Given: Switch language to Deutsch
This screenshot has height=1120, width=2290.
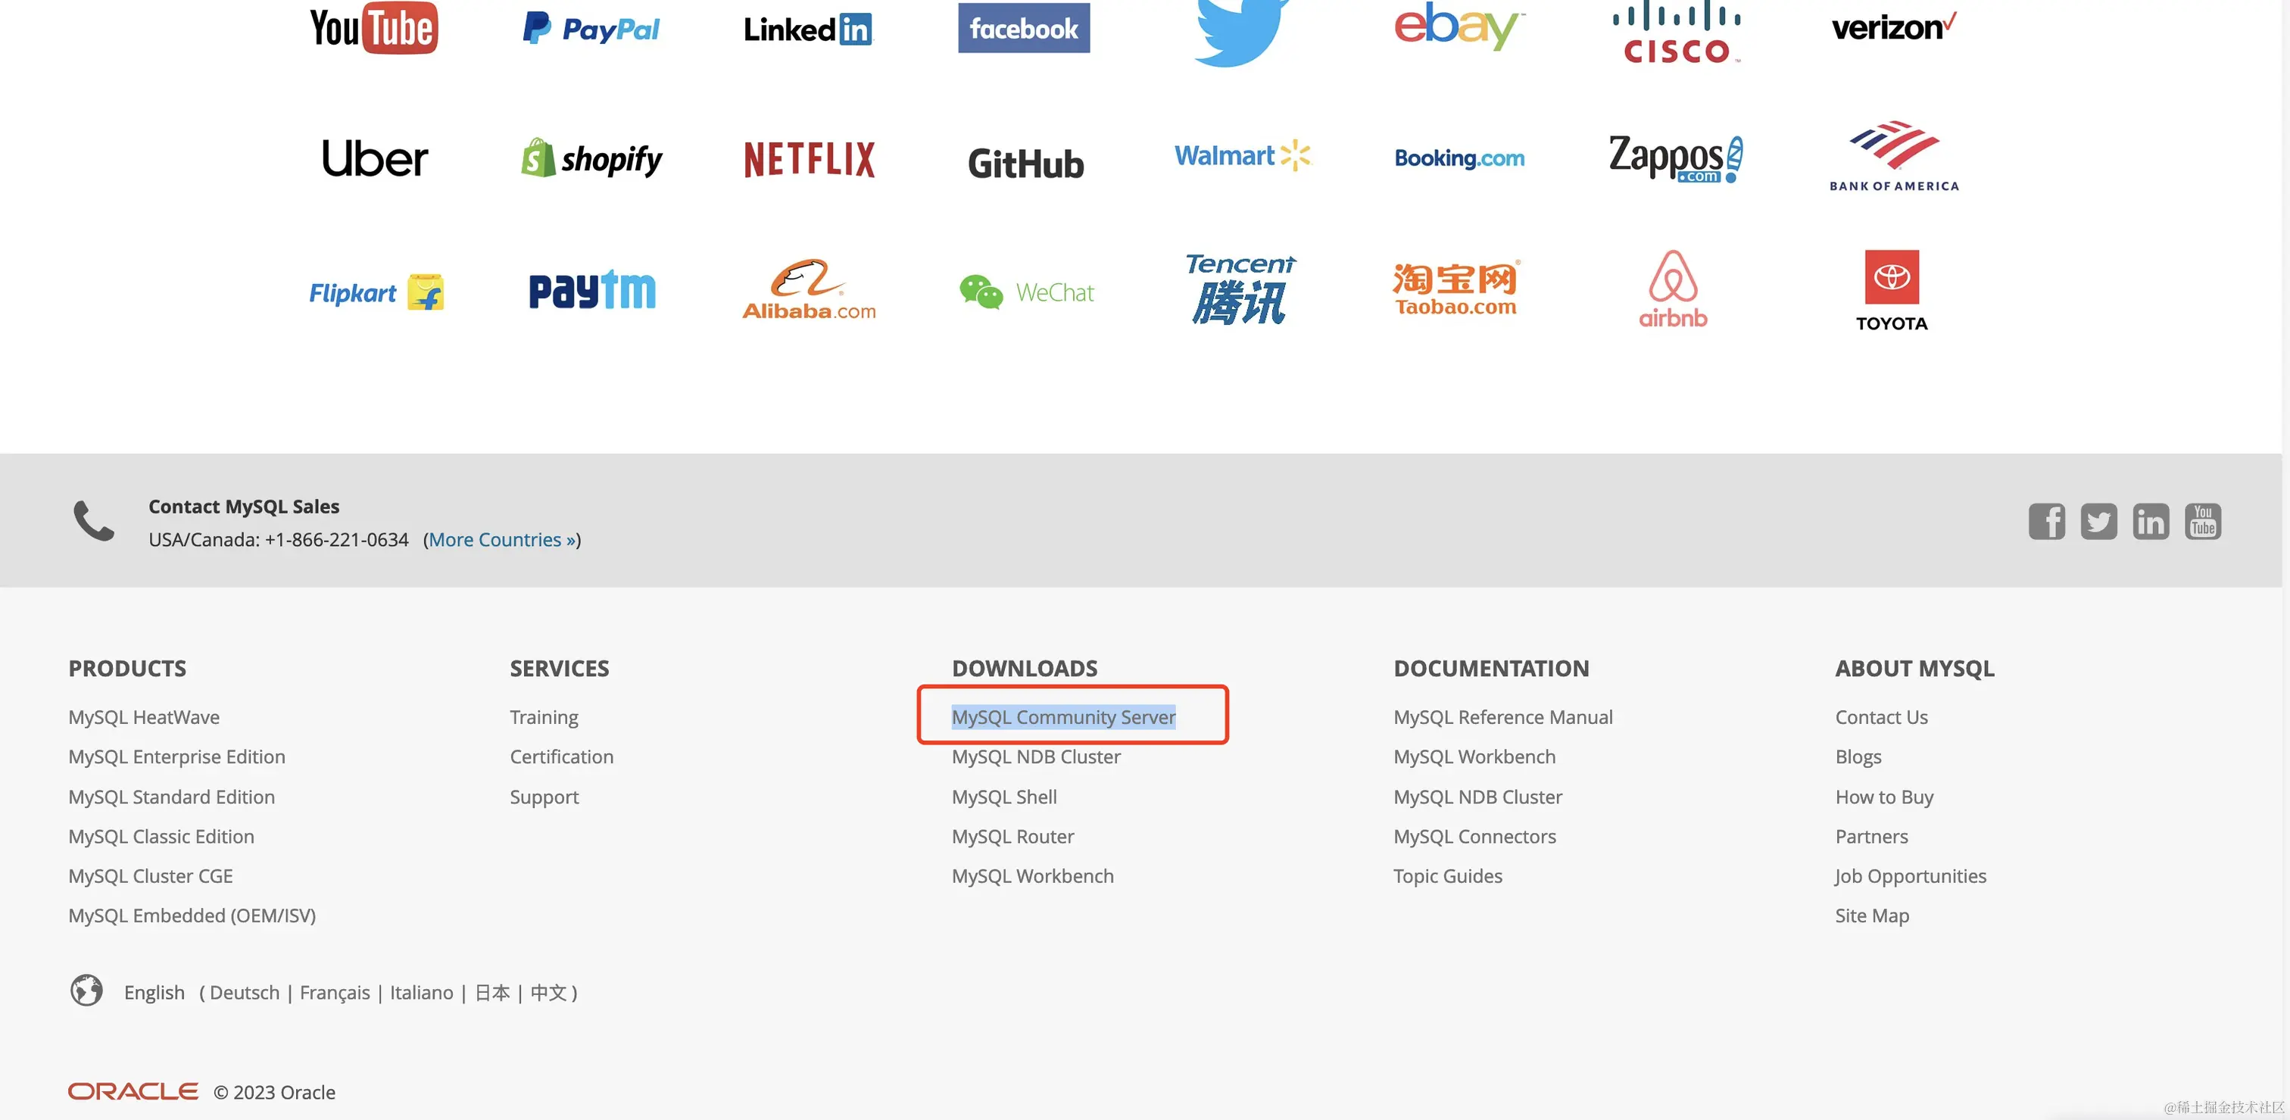Looking at the screenshot, I should click(245, 992).
